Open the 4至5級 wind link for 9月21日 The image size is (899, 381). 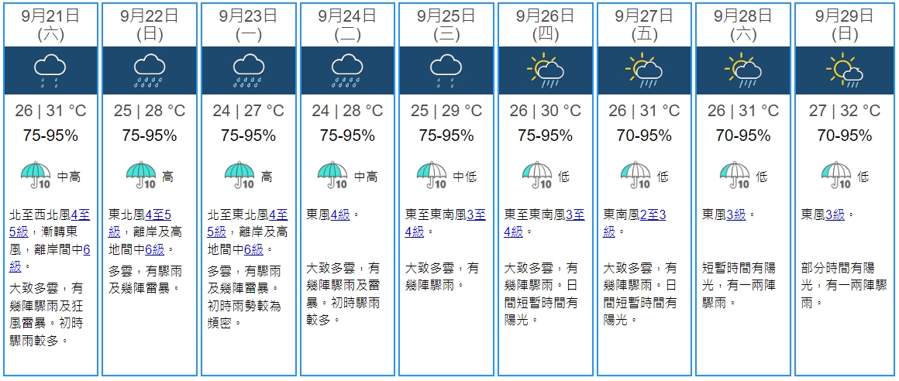tap(79, 215)
